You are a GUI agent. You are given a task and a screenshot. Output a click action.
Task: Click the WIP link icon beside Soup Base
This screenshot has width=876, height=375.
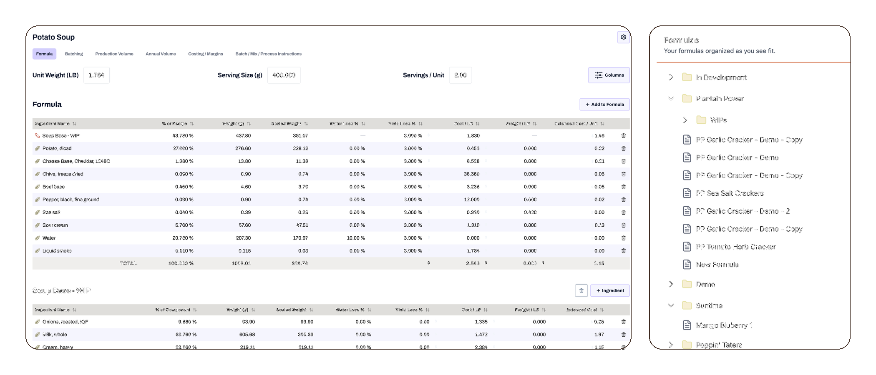(x=37, y=135)
